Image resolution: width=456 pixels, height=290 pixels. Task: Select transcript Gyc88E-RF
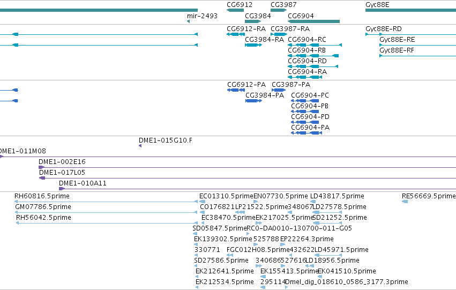click(x=417, y=56)
